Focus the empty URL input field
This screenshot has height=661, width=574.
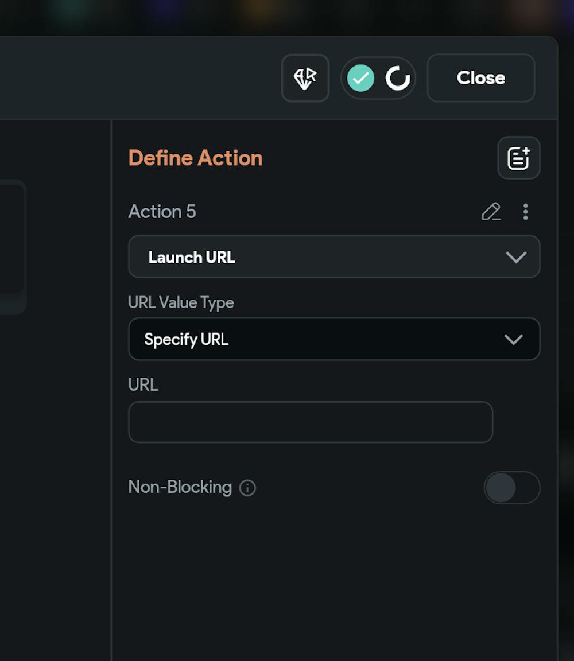pyautogui.click(x=311, y=422)
